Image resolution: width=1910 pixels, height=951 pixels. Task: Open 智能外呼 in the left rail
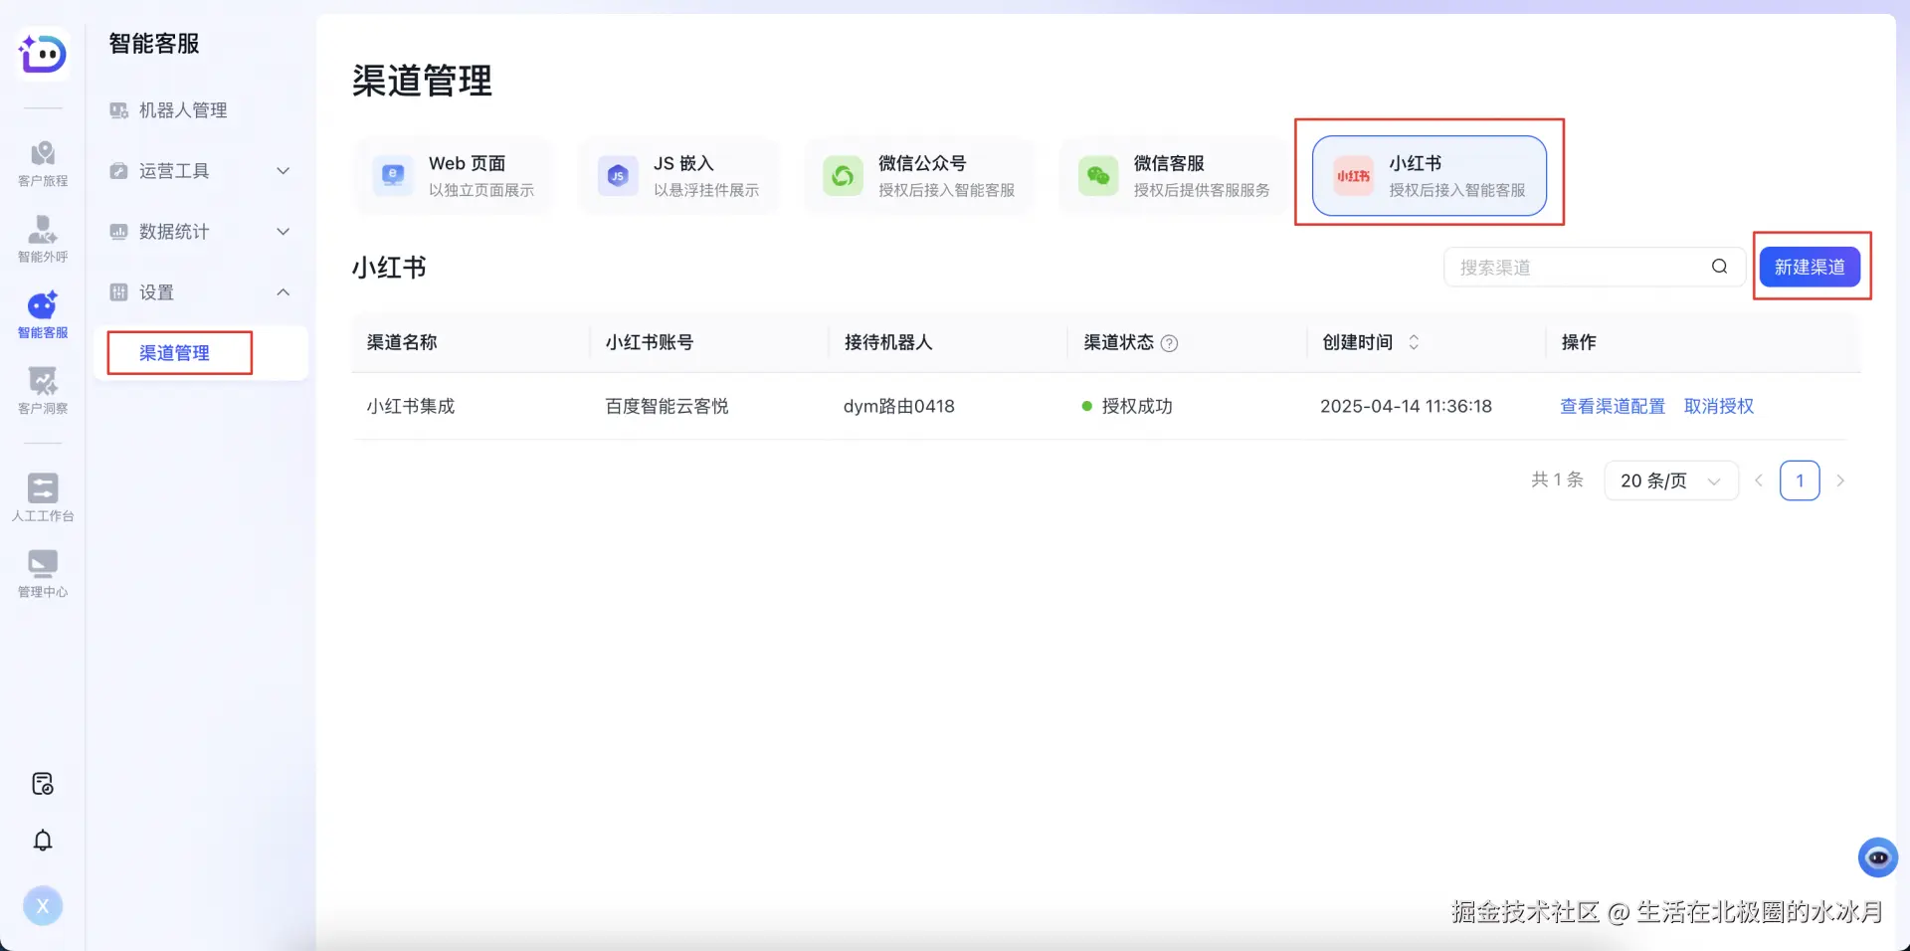pyautogui.click(x=43, y=239)
